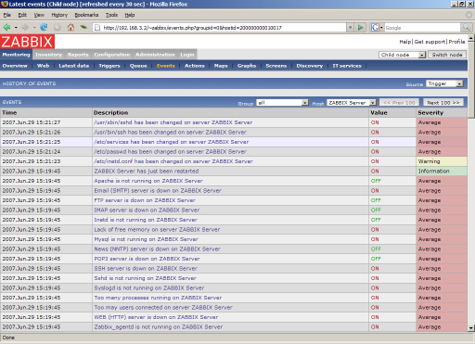Open the View menu
475x344 pixels.
(x=39, y=15)
